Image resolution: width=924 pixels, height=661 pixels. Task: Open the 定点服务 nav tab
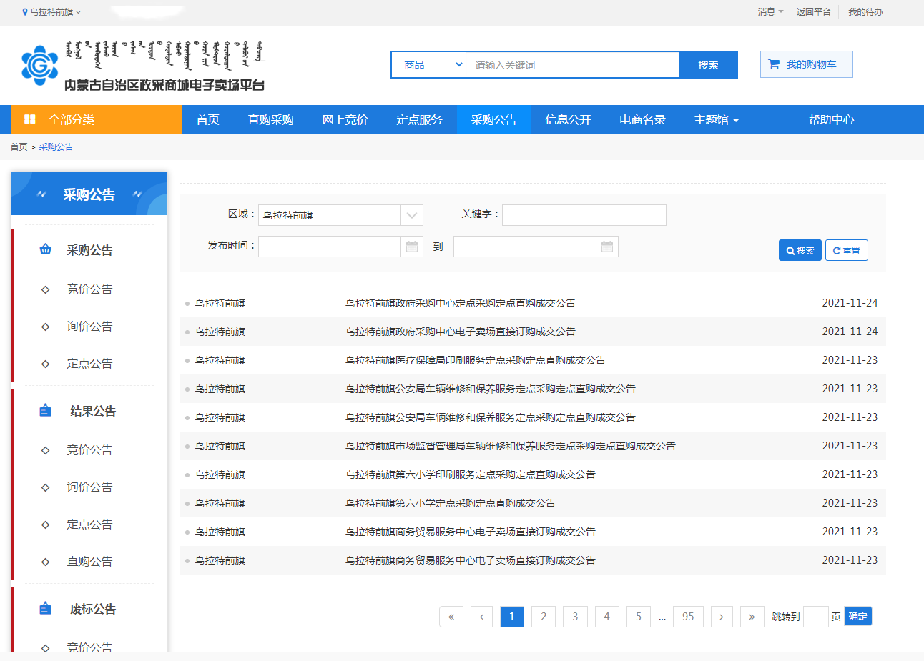point(420,119)
